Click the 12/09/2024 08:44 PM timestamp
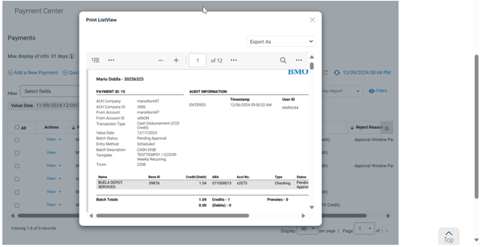 (x=367, y=73)
